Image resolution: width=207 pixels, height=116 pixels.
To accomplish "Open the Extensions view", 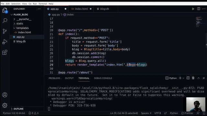I will pyautogui.click(x=5, y=52).
